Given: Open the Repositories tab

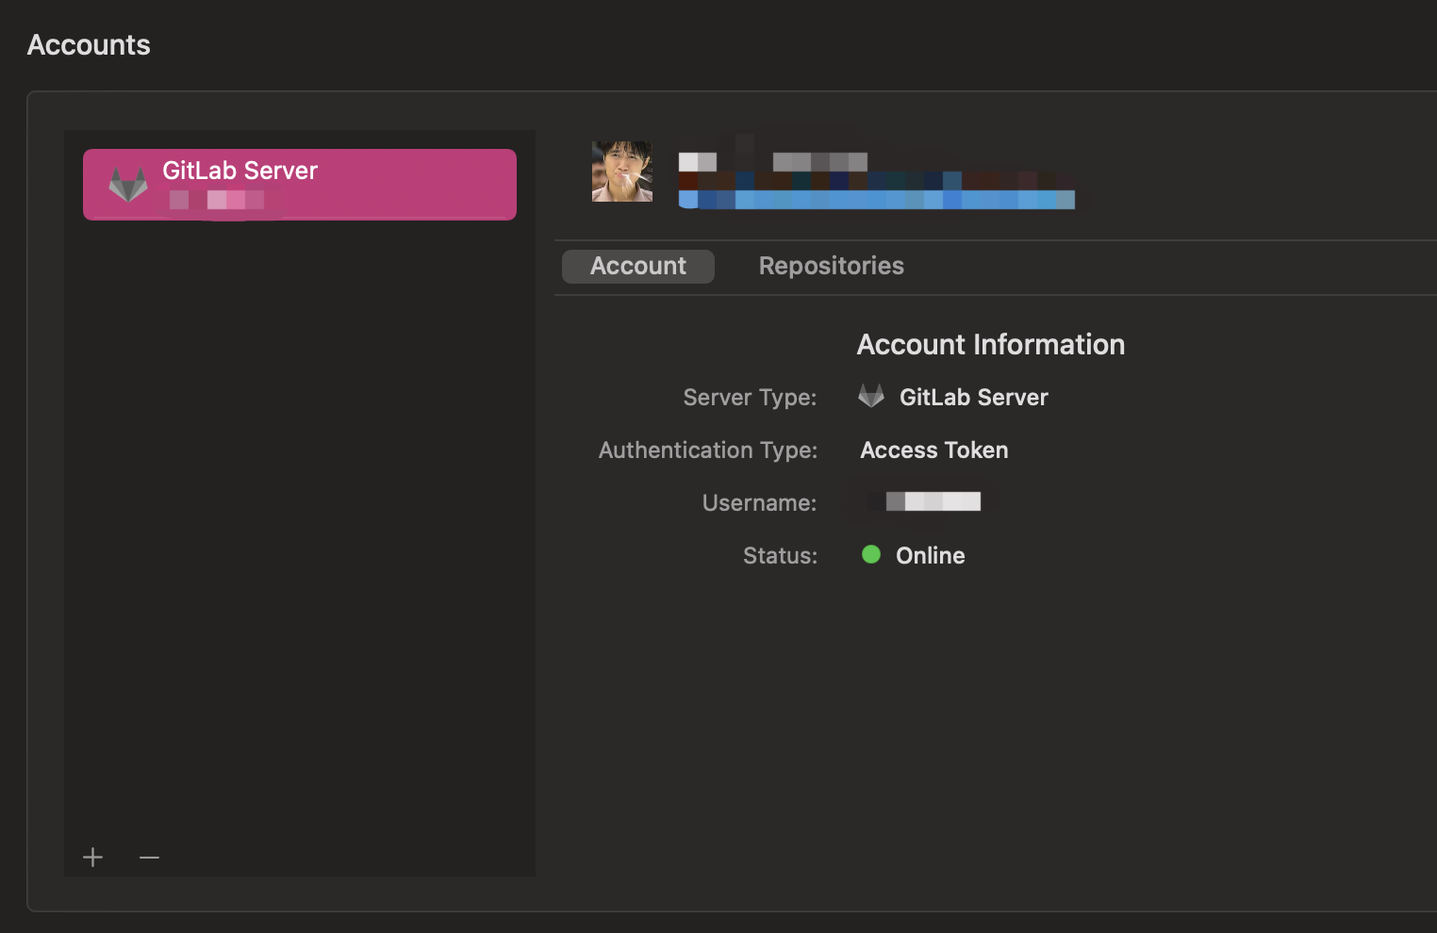Looking at the screenshot, I should coord(831,267).
